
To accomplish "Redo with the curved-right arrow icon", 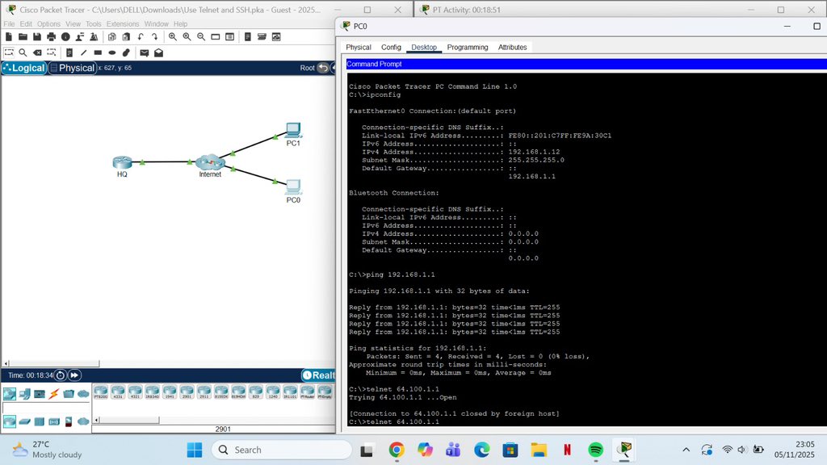I will pyautogui.click(x=154, y=37).
